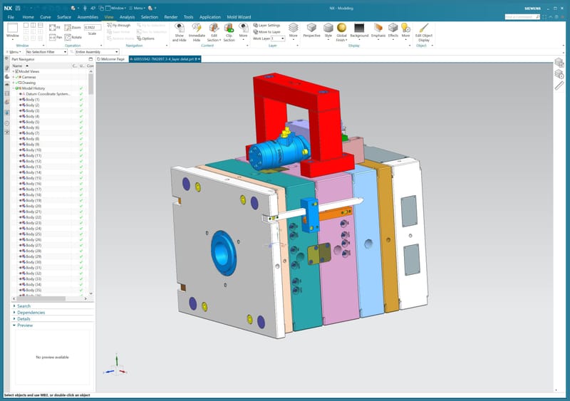Toggle the checkmark beside Body (10)
This screenshot has width=570, height=401.
tap(81, 150)
